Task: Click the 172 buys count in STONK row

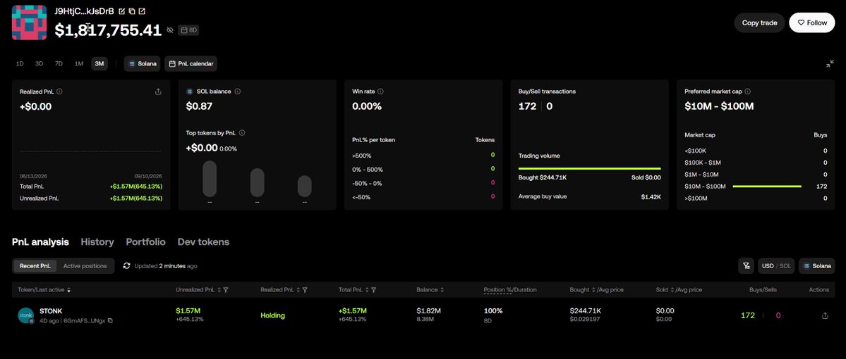Action: tap(748, 315)
